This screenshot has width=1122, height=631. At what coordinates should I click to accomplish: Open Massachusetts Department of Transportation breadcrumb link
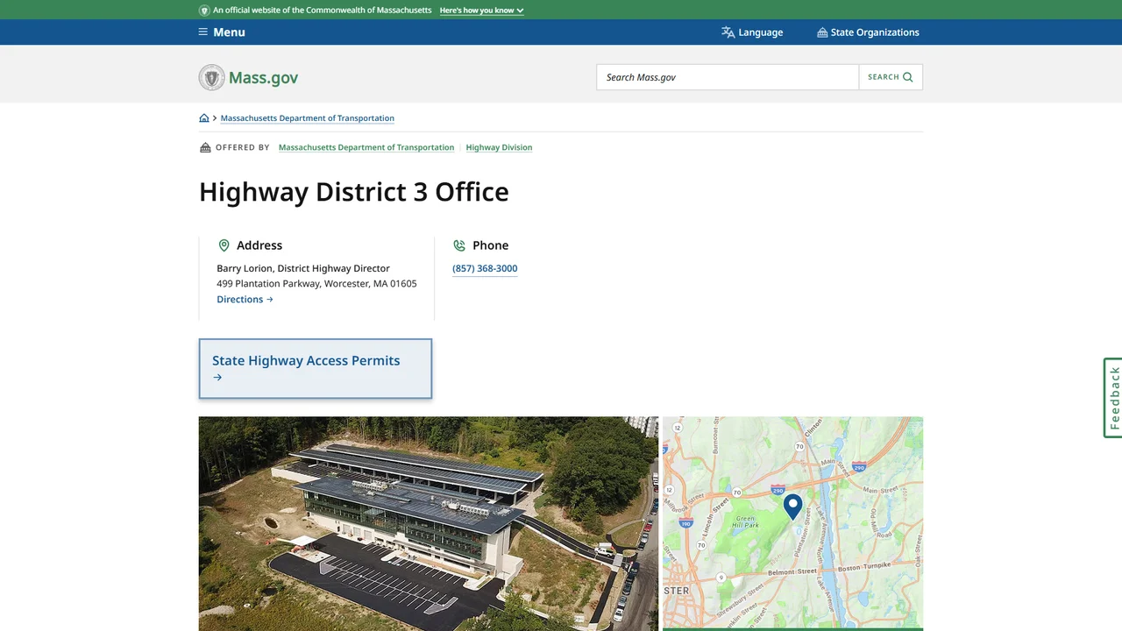[x=307, y=118]
